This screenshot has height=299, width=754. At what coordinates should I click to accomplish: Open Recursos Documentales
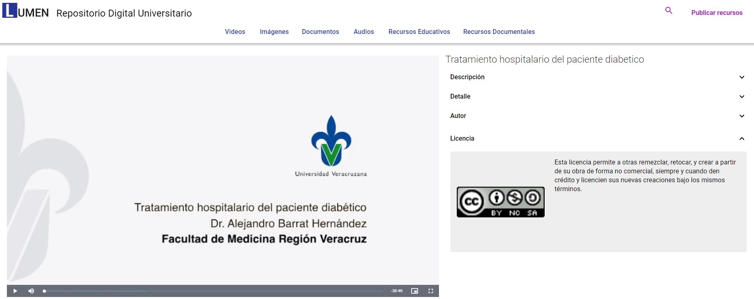(499, 32)
